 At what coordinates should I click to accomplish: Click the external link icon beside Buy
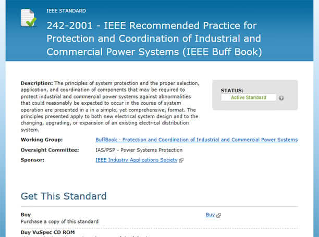click(x=218, y=215)
